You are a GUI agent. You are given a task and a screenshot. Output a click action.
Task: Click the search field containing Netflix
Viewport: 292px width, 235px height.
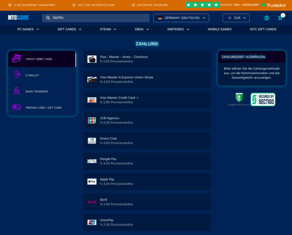(96, 18)
